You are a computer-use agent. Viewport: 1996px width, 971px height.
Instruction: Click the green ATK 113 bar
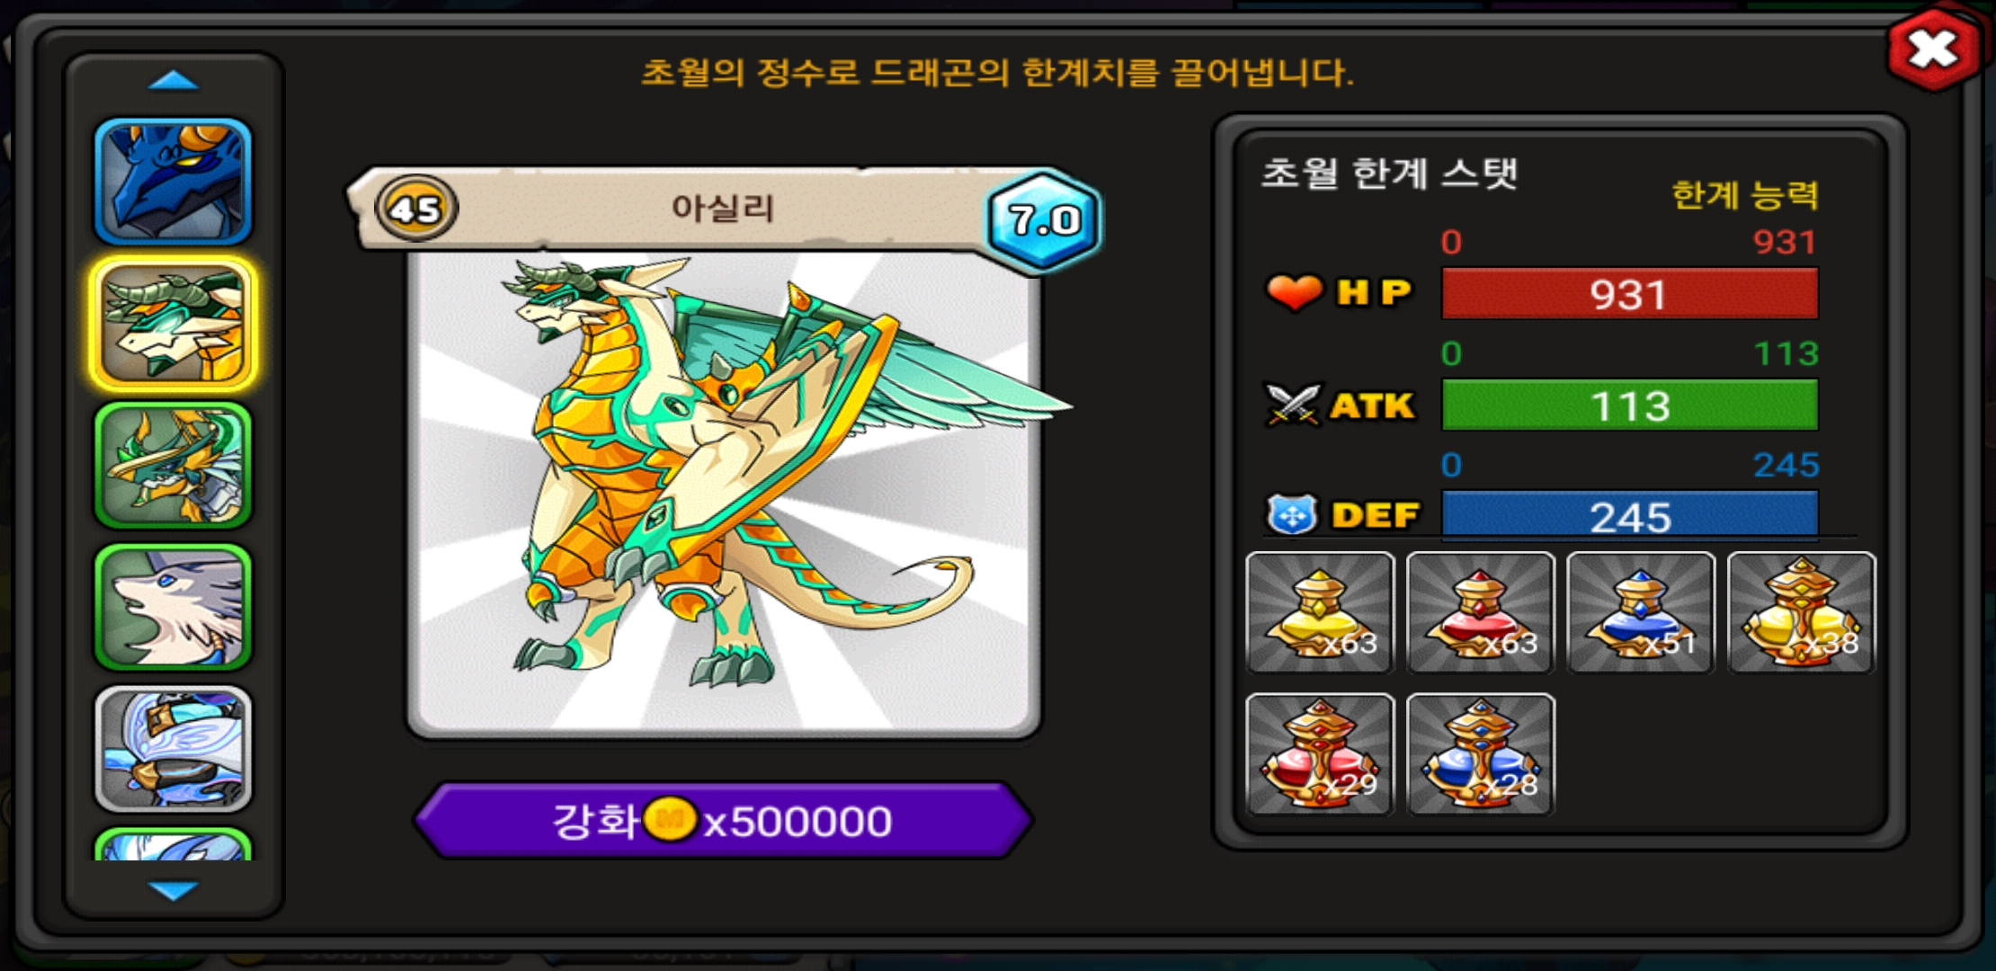coord(1630,405)
